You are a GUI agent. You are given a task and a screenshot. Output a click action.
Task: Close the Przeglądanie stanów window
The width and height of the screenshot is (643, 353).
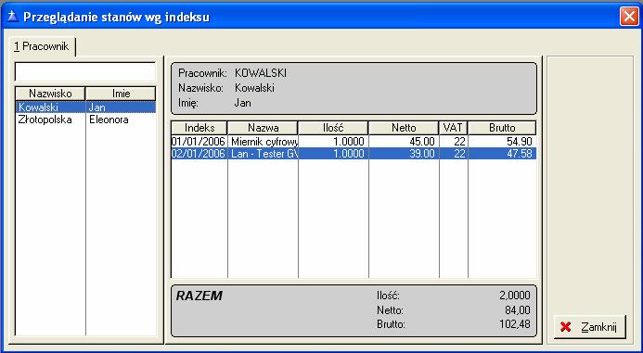click(x=629, y=17)
